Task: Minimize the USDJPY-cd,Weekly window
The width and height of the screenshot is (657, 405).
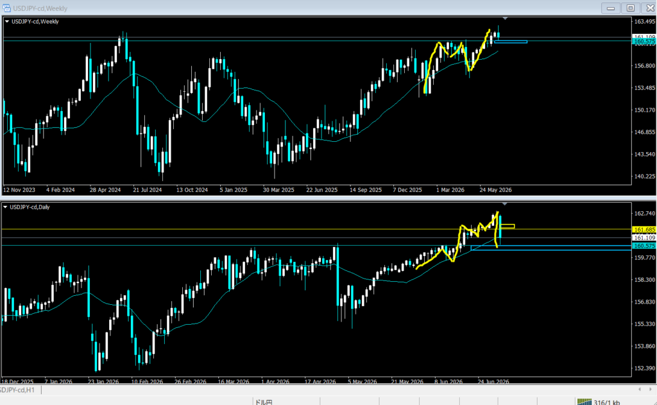Action: [611, 8]
